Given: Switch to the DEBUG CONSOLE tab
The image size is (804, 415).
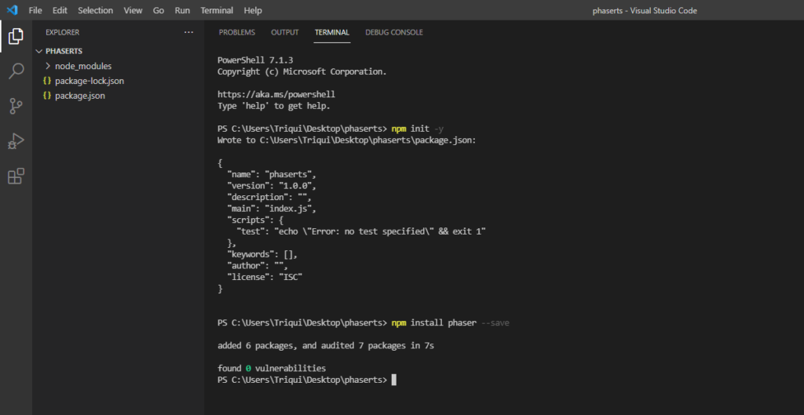Looking at the screenshot, I should (x=394, y=32).
